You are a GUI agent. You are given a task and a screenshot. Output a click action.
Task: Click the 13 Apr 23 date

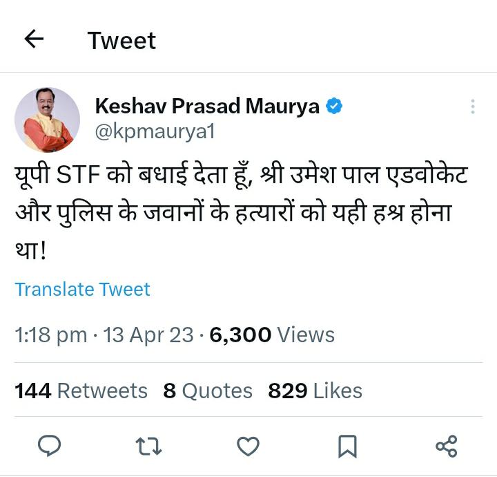[x=148, y=335]
